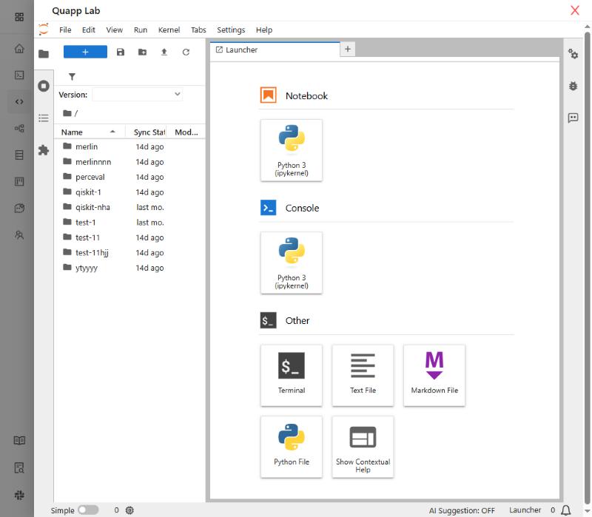Add a new tab with plus button
Image resolution: width=592 pixels, height=517 pixels.
click(348, 49)
